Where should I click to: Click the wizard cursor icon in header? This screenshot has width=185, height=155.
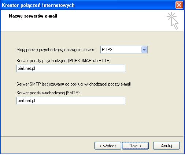173,20
